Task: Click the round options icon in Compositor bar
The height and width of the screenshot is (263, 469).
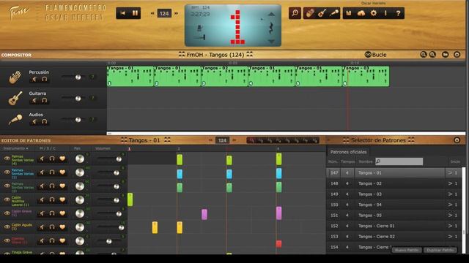Action: pyautogui.click(x=457, y=55)
